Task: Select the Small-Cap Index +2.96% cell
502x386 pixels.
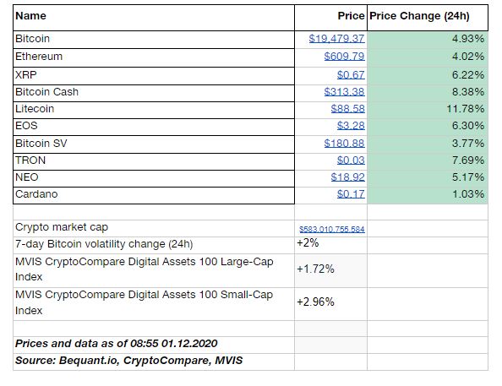Action: tap(330, 304)
